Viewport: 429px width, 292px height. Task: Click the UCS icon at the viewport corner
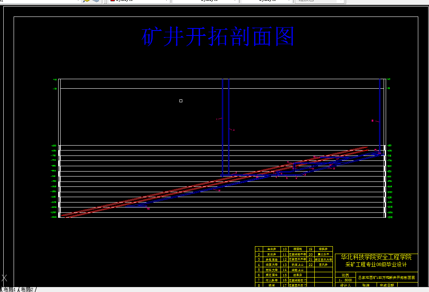coord(5,278)
